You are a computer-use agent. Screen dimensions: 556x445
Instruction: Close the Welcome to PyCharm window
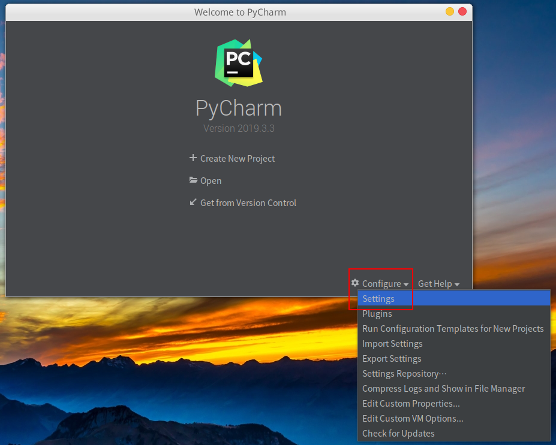click(x=462, y=12)
